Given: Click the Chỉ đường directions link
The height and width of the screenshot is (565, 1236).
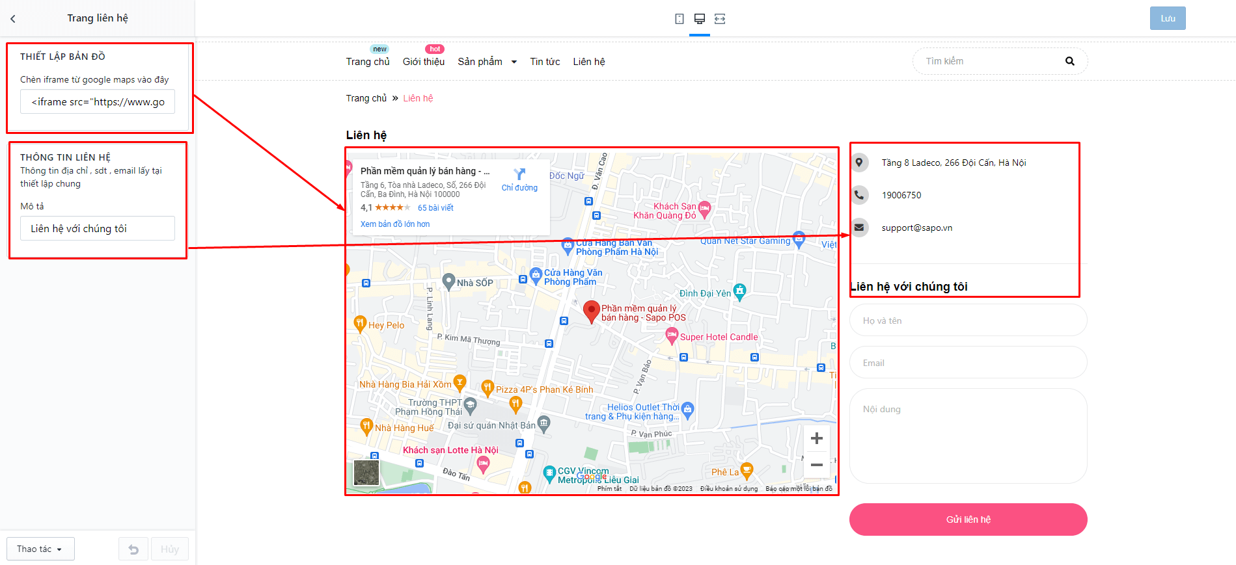Looking at the screenshot, I should tap(519, 188).
